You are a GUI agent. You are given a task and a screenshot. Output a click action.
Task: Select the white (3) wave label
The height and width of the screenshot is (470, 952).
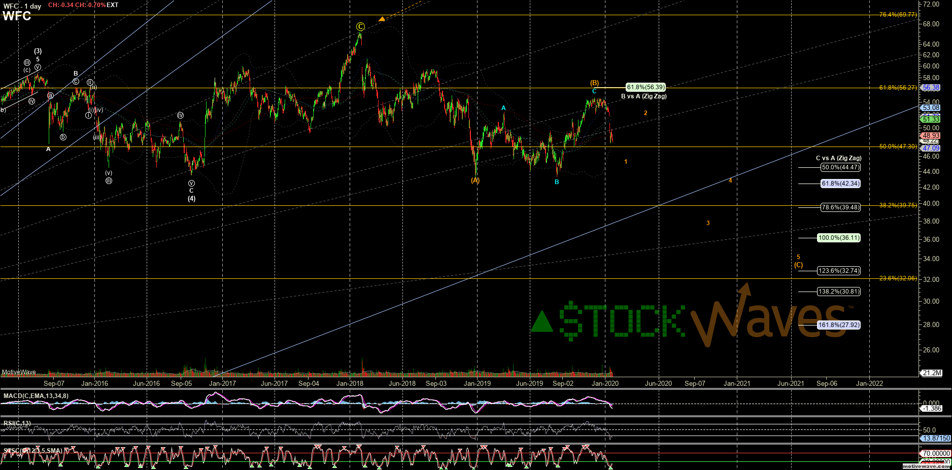tap(38, 51)
